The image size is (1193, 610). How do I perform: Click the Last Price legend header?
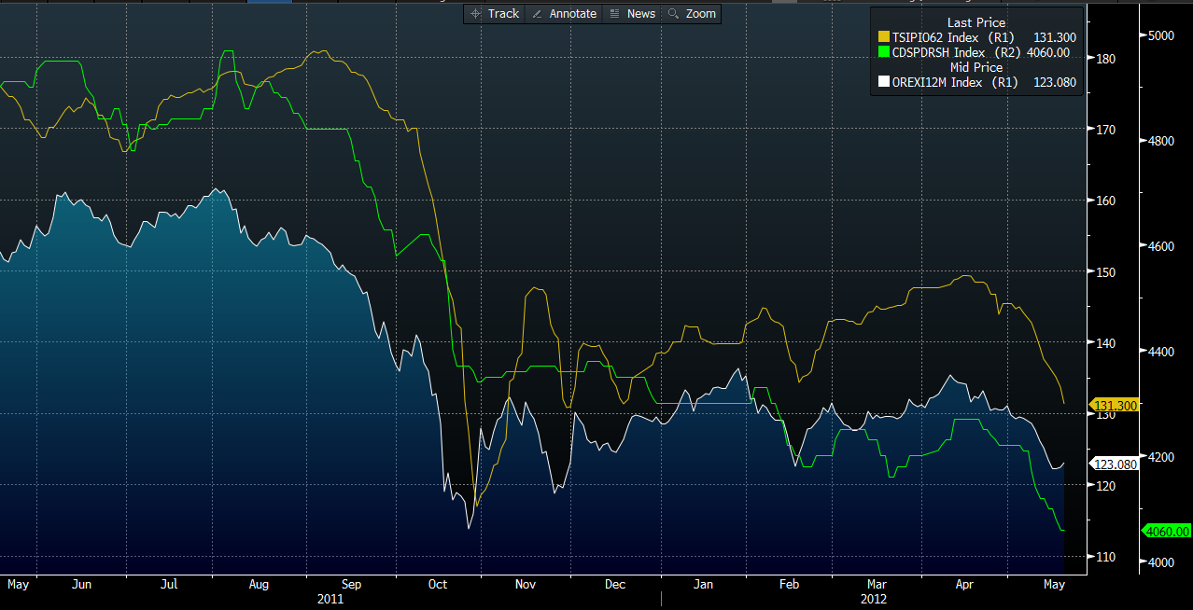(x=975, y=22)
